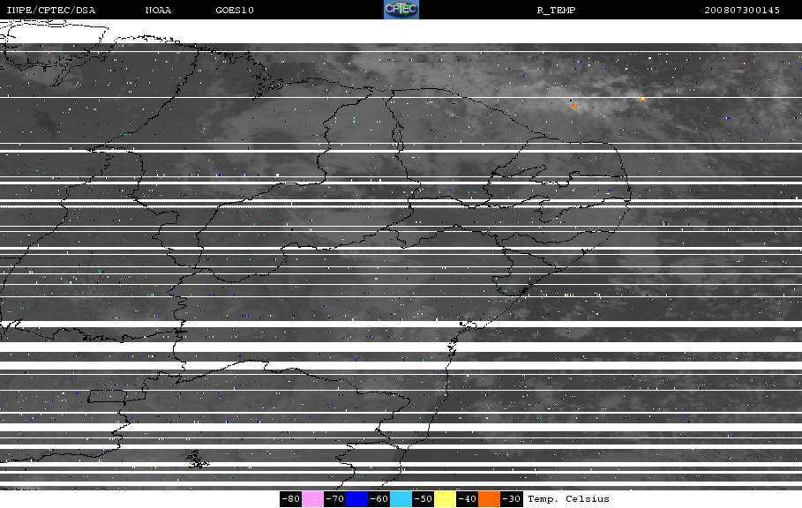Click the 200807300145 timestamp
This screenshot has width=802, height=508.
(x=742, y=10)
